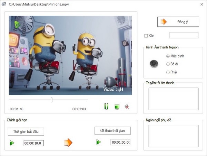Click the Truyền tải âm thanh list box
This screenshot has width=207, height=156.
[x=174, y=99]
